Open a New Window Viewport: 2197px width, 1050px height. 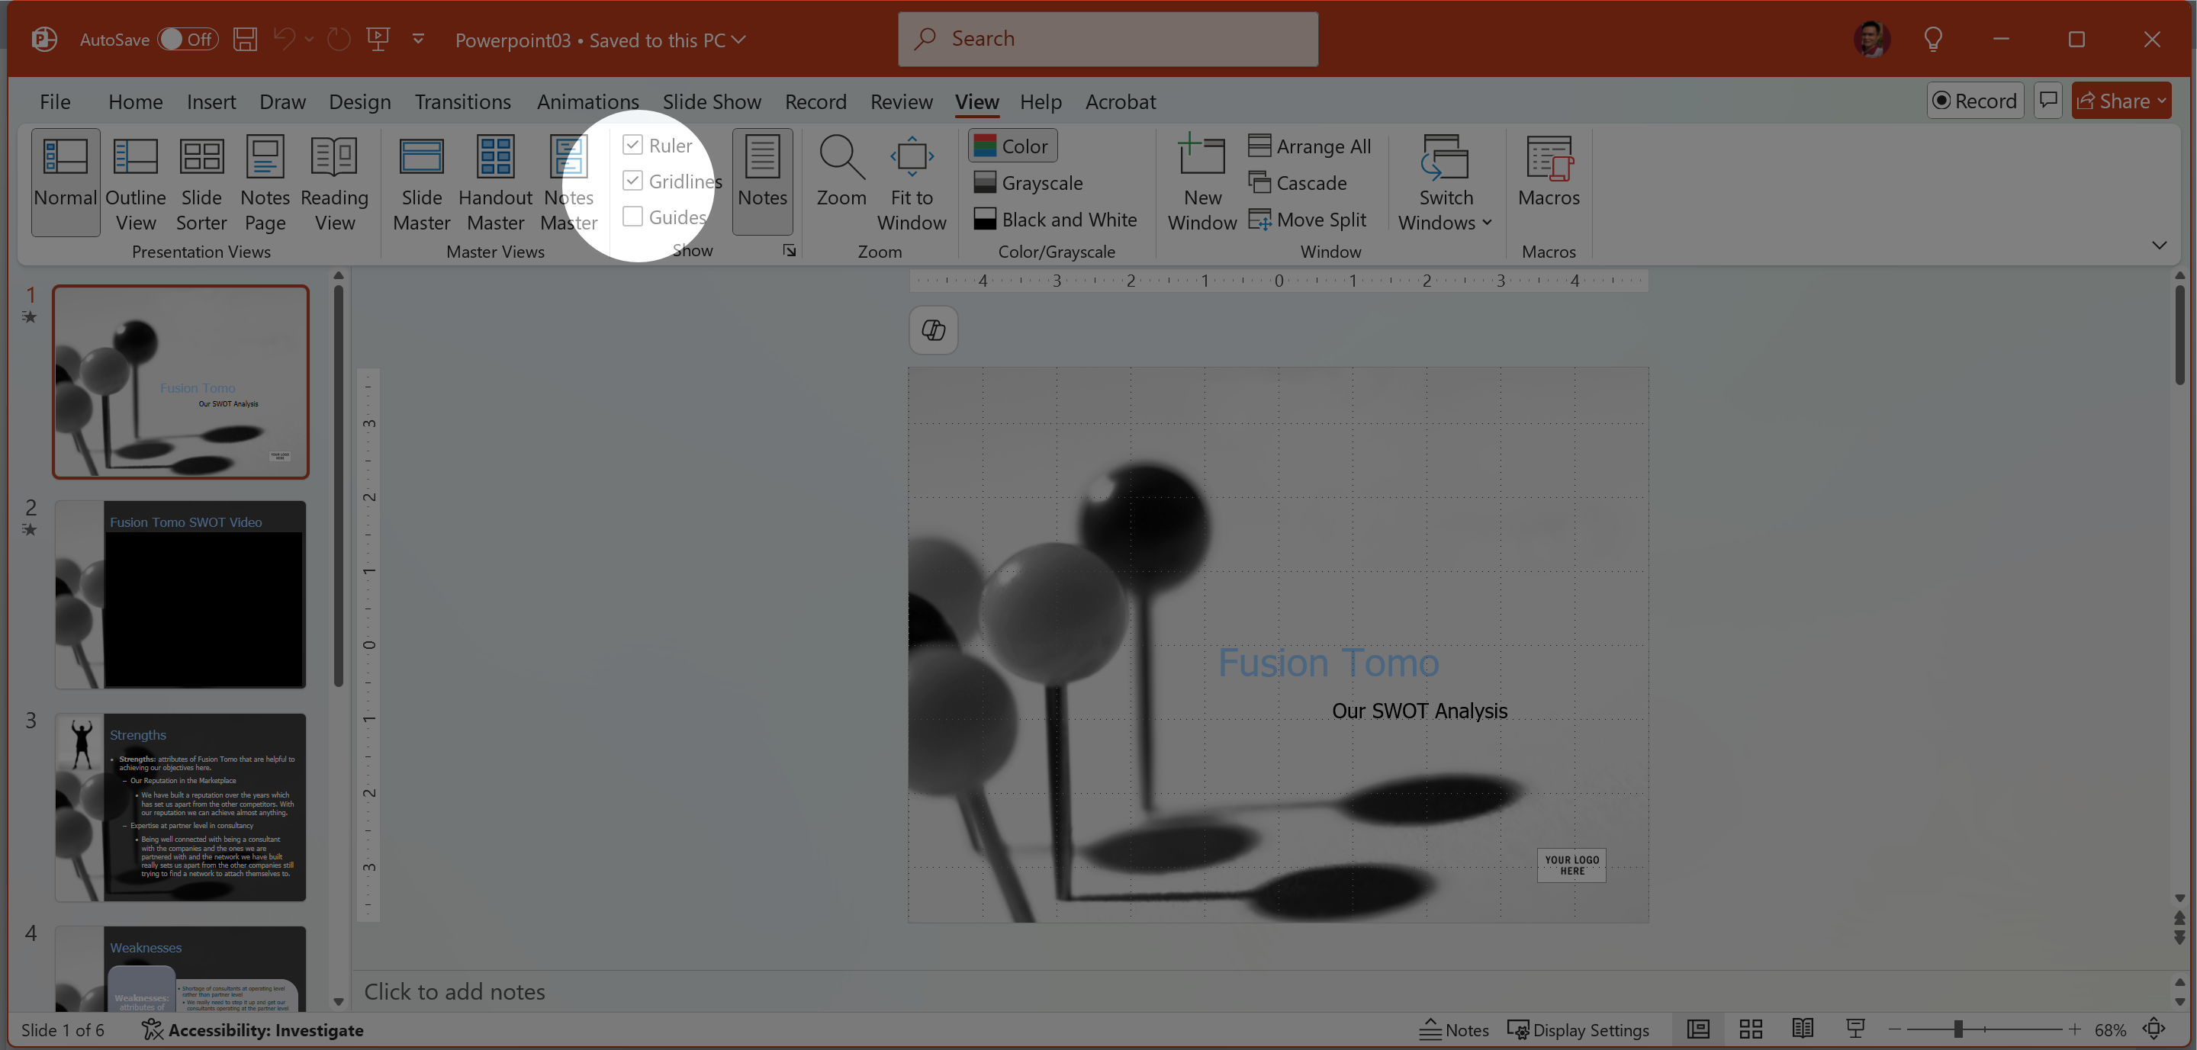[1201, 182]
